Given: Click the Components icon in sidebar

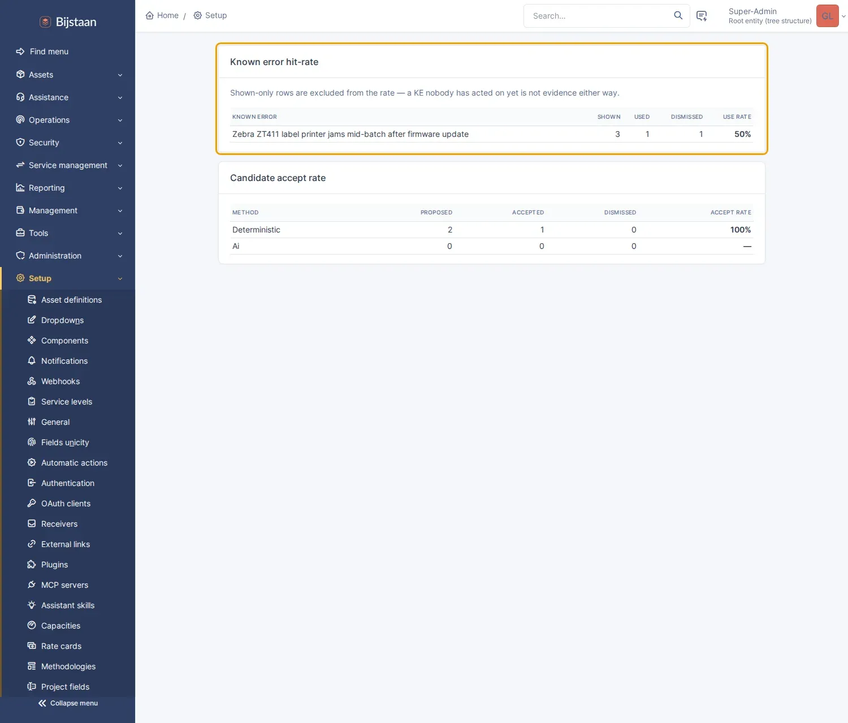Looking at the screenshot, I should (x=32, y=341).
